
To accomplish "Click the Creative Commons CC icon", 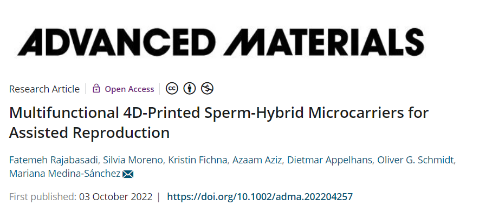I will click(172, 89).
